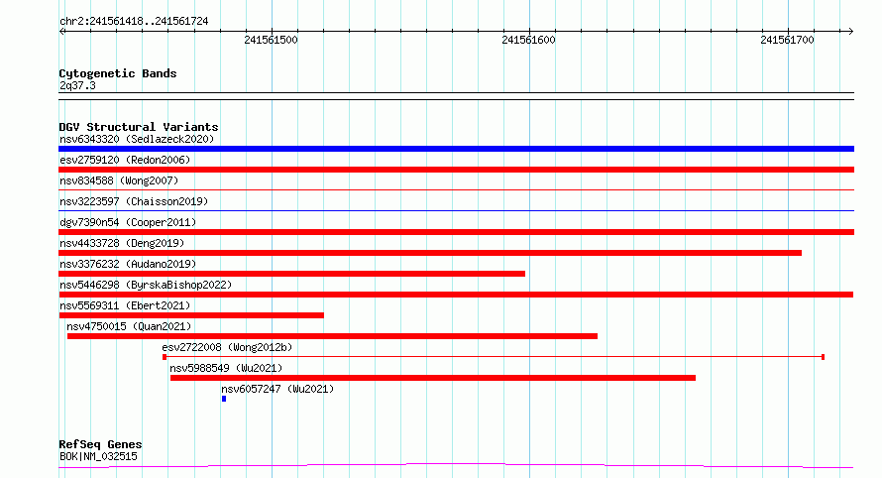
Task: Open nsv4750015 (Quan2021) label
Action: point(129,326)
